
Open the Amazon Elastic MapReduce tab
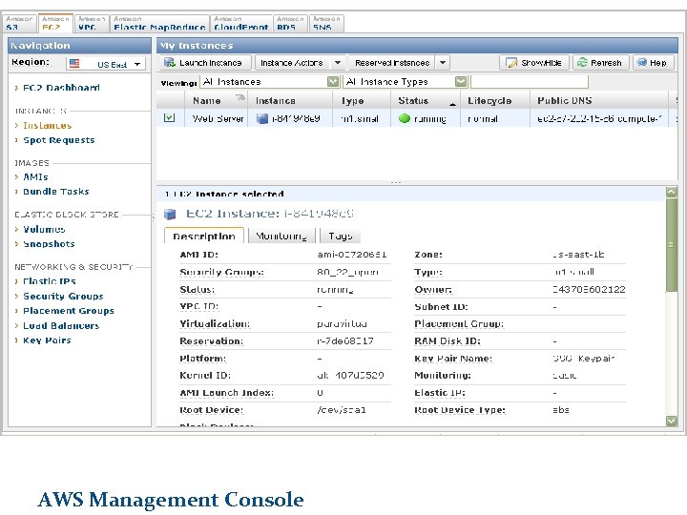pos(159,23)
